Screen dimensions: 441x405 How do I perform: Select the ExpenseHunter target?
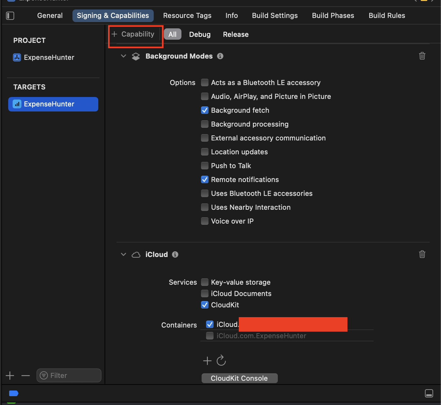[53, 104]
